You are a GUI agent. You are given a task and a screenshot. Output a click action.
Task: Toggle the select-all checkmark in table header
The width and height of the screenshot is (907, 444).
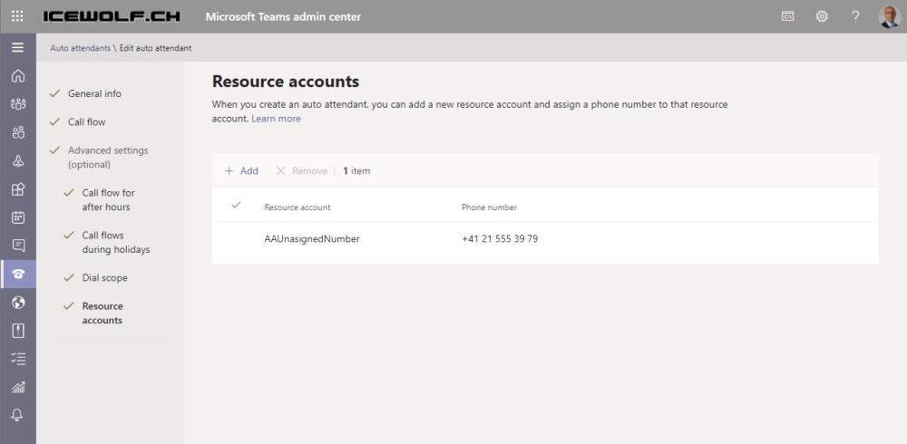(x=236, y=205)
